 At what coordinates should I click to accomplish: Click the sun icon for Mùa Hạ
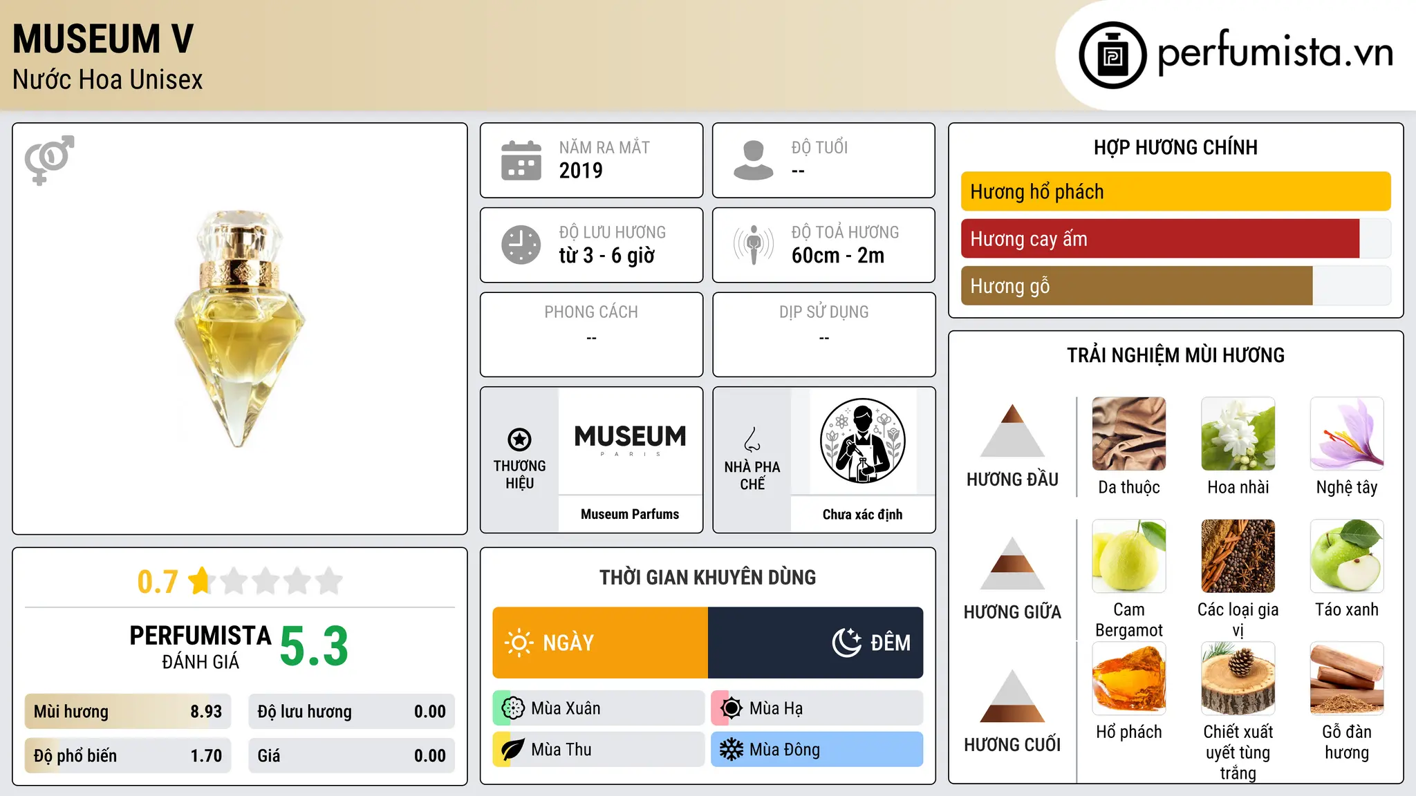731,708
